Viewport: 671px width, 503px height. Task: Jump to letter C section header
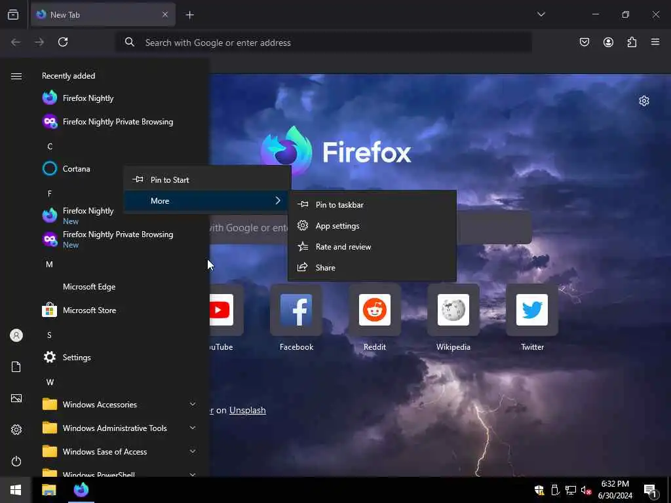click(50, 146)
